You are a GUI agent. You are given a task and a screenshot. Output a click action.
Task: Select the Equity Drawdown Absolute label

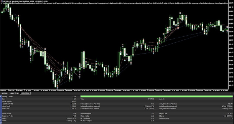click(168, 104)
